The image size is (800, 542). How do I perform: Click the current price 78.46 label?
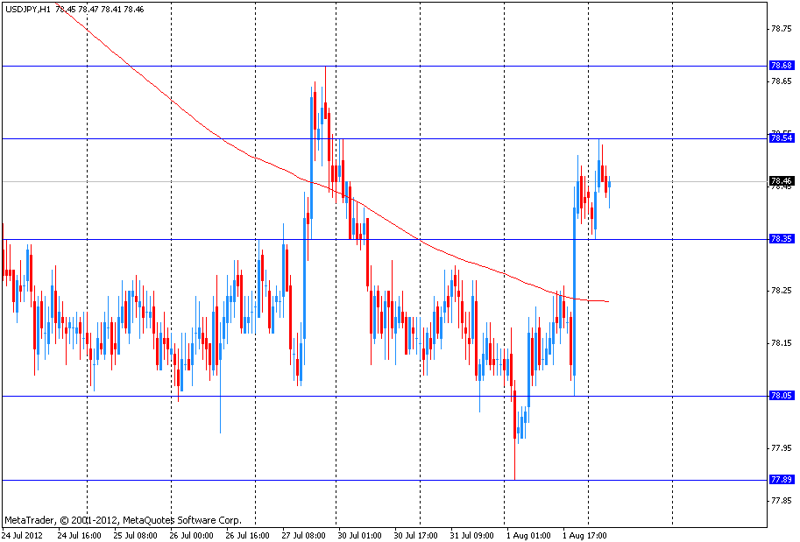click(x=781, y=181)
